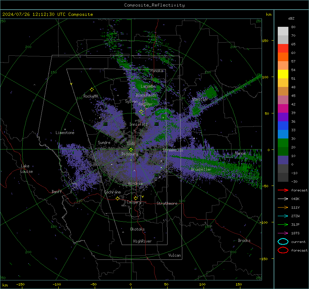Screen dimensions: 309x289
Task: Click the ThreeHills city label
Action: (173, 150)
